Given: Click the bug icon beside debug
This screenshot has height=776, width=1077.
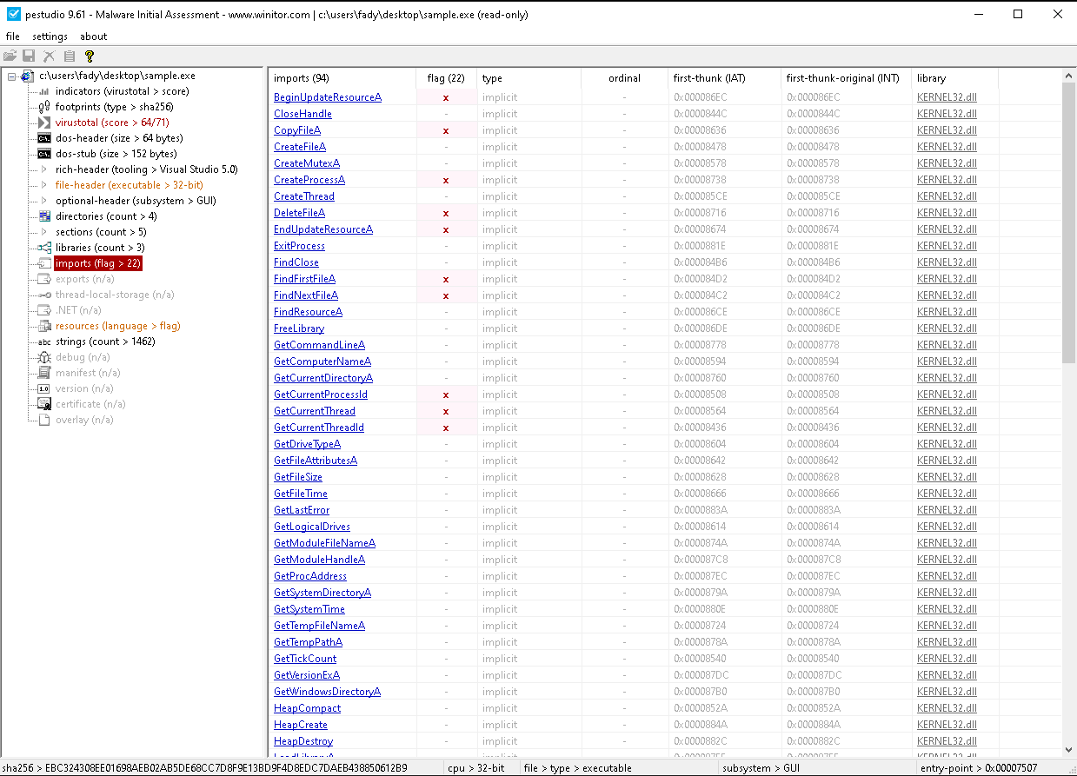Looking at the screenshot, I should [44, 357].
